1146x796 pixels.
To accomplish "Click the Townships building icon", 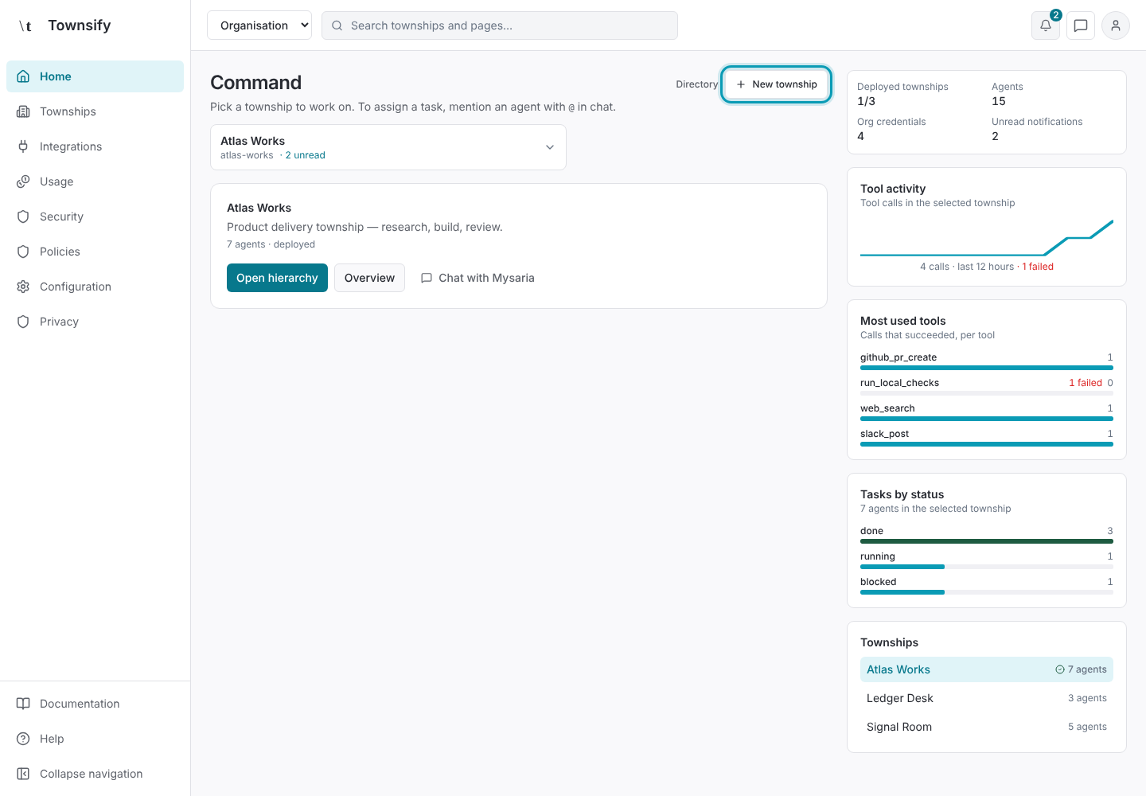I will [23, 111].
